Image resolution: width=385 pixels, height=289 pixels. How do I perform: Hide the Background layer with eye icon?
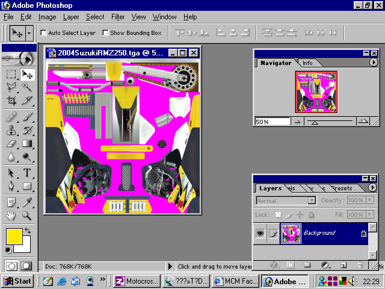coord(260,233)
